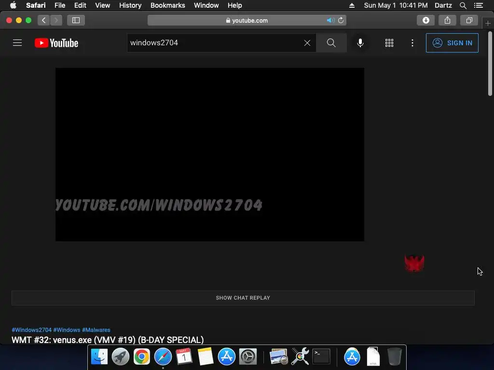Toggle the Safari sidebar button
Image resolution: width=494 pixels, height=370 pixels.
coord(76,20)
